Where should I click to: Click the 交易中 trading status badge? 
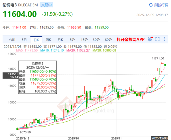click(46, 5)
